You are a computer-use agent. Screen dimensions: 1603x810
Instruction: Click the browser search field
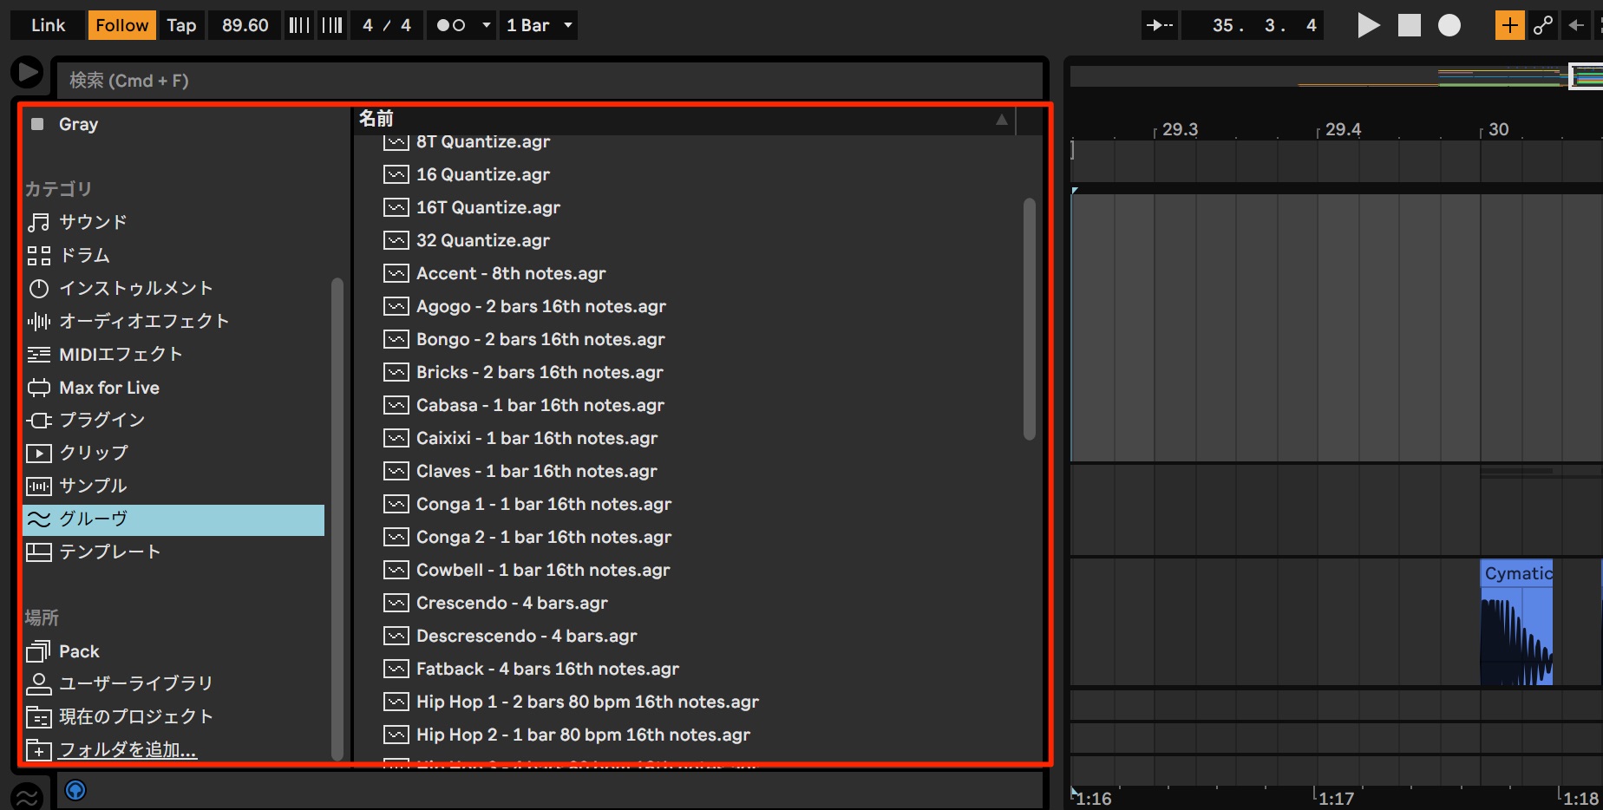[x=548, y=81]
